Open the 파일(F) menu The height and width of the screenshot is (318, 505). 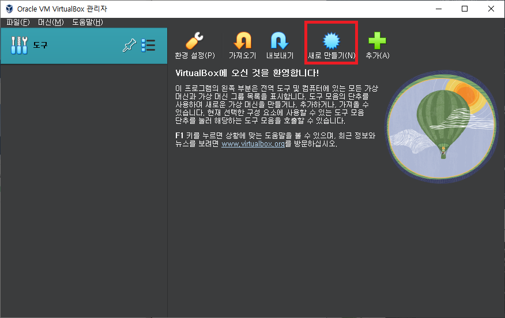pyautogui.click(x=18, y=22)
